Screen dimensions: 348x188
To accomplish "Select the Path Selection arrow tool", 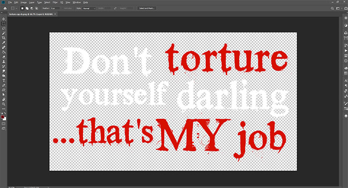I will point(3,95).
